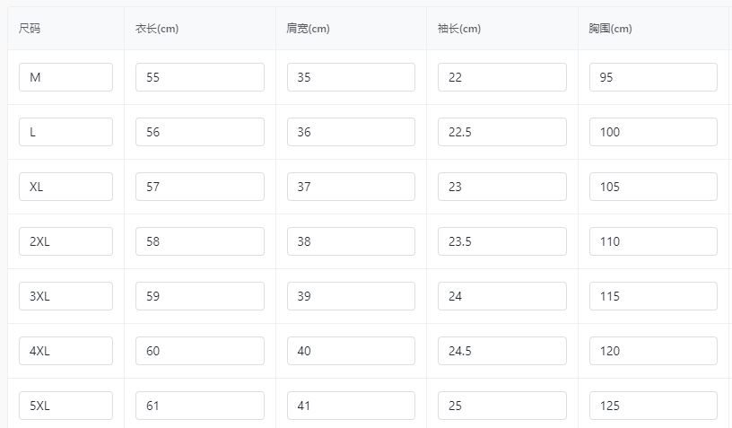The image size is (732, 428).
Task: Select the chest field showing 125
Action: click(x=654, y=406)
